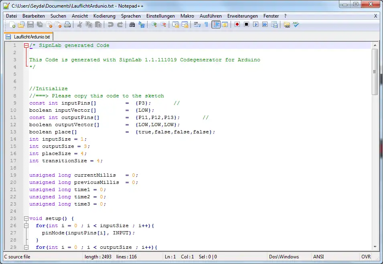Click the vertical scrollbar down arrow

coord(375,247)
